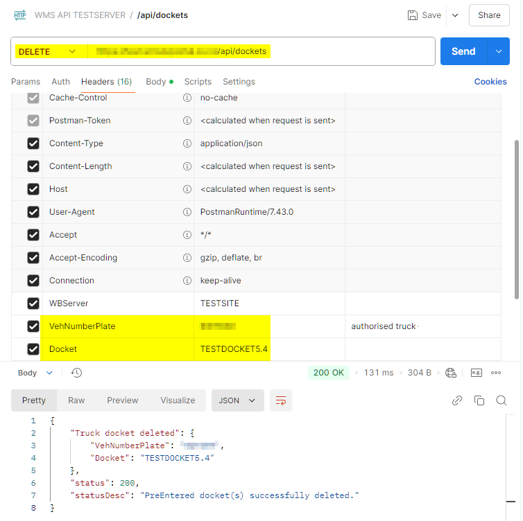Select the Headers (16) tab
This screenshot has height=521, width=523.
pos(106,82)
